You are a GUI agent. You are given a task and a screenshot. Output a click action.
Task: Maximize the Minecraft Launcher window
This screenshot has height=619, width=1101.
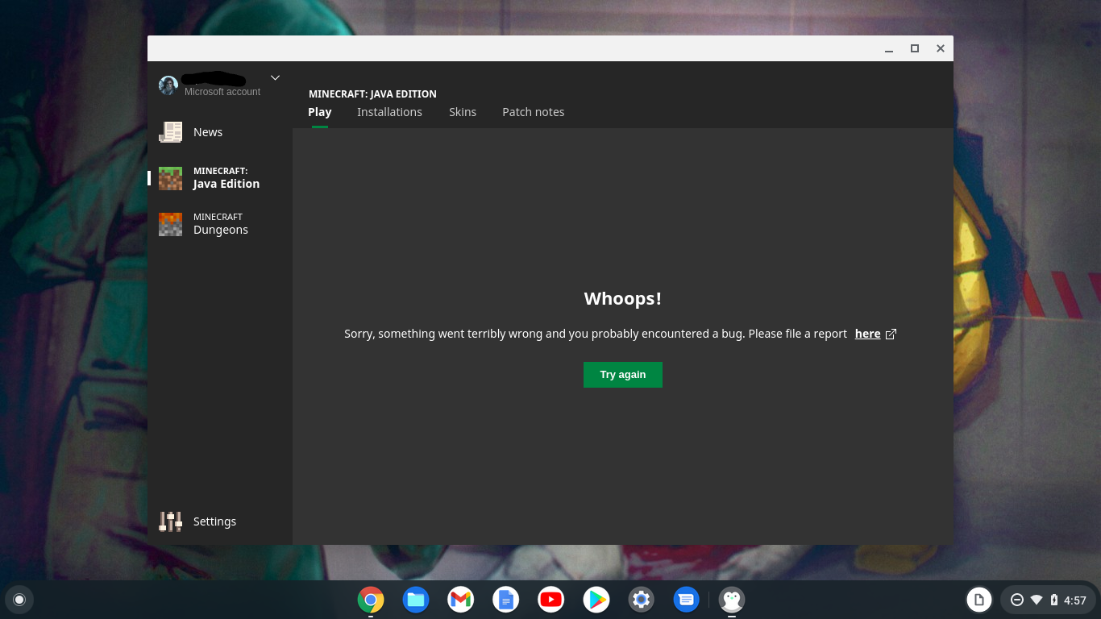[915, 48]
